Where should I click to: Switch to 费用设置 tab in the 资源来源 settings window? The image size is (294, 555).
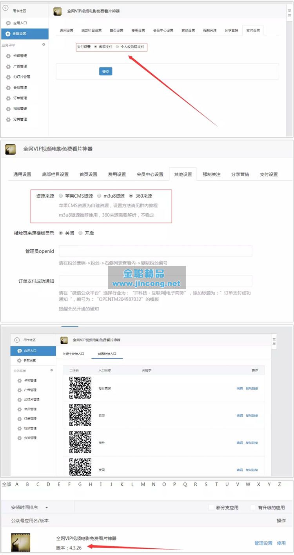coord(117,174)
